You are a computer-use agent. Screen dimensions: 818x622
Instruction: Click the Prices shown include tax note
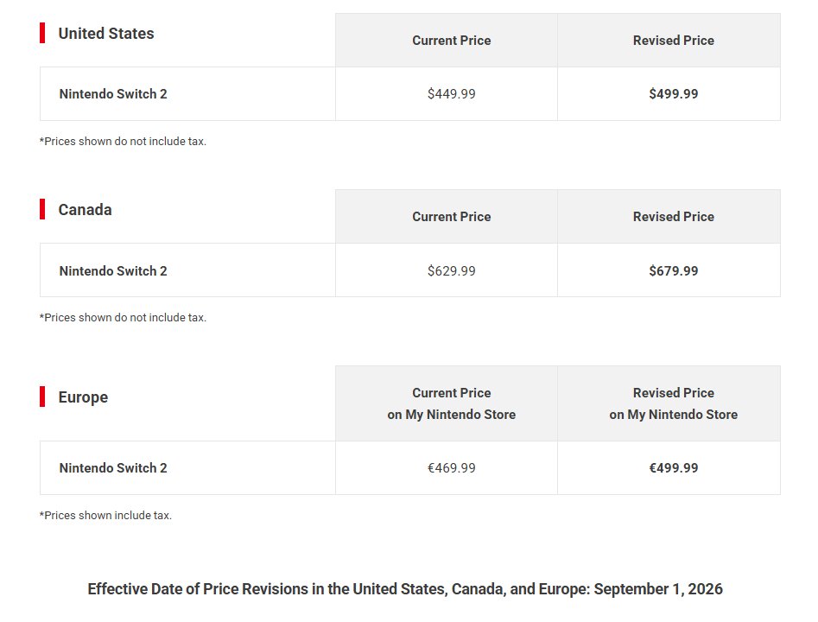point(105,515)
